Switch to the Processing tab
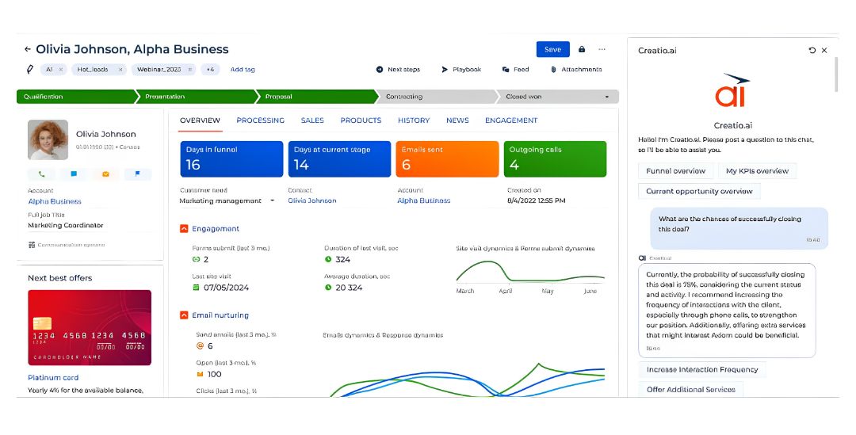 click(x=261, y=120)
